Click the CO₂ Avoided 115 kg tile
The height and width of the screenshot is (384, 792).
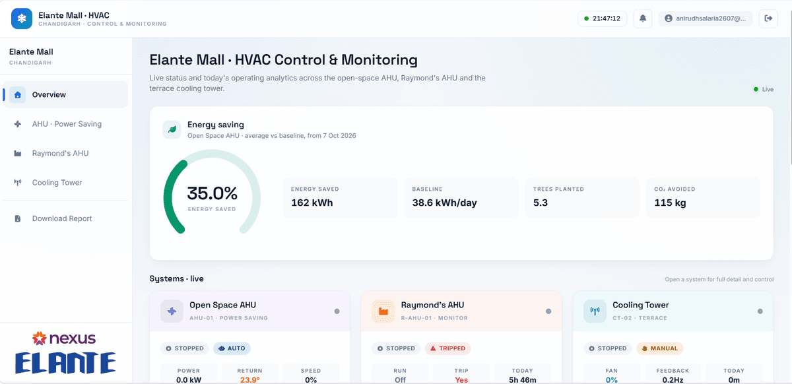point(703,197)
